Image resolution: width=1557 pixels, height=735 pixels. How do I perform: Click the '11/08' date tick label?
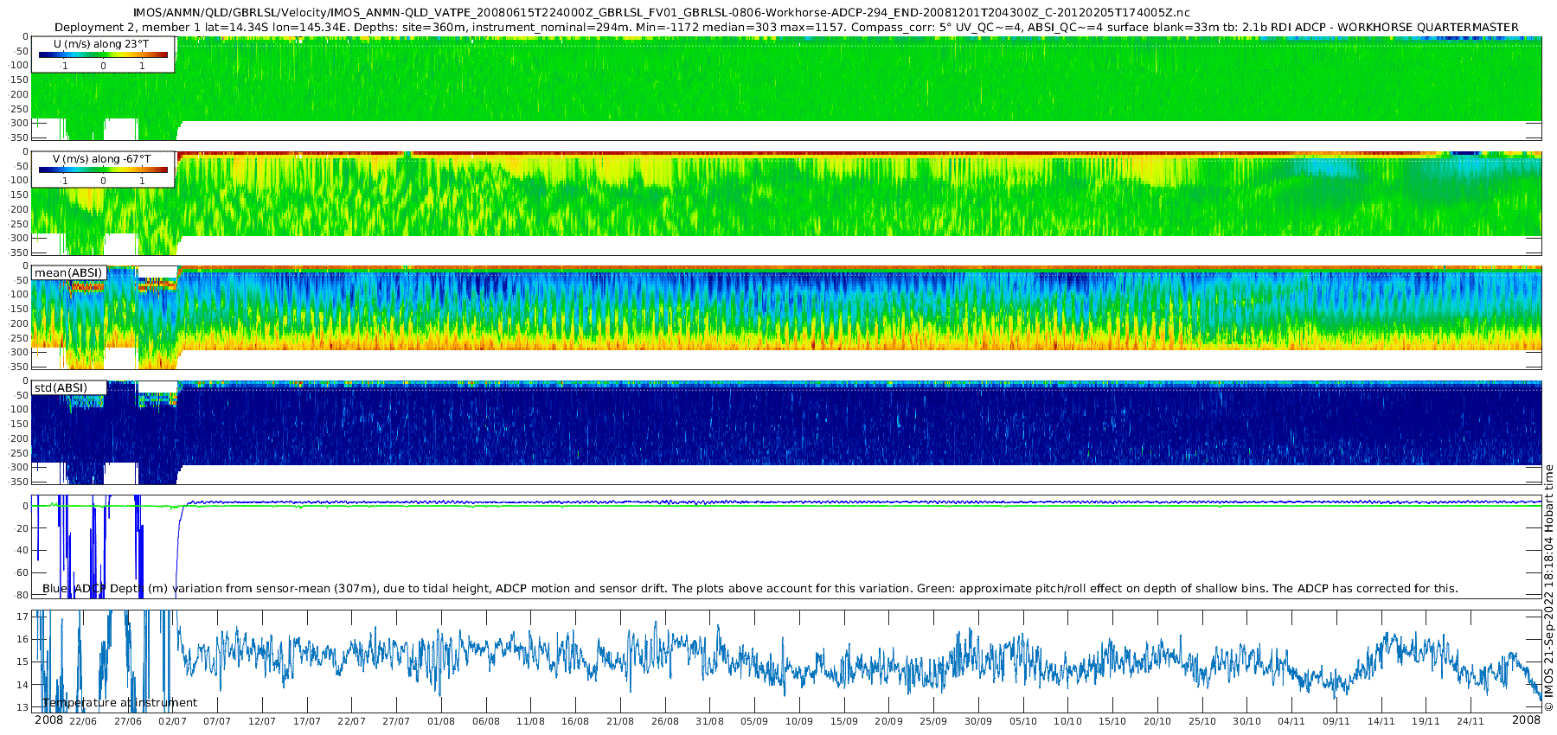point(530,721)
